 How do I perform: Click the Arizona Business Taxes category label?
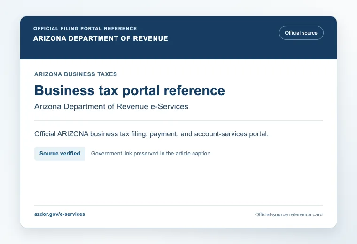(x=76, y=74)
